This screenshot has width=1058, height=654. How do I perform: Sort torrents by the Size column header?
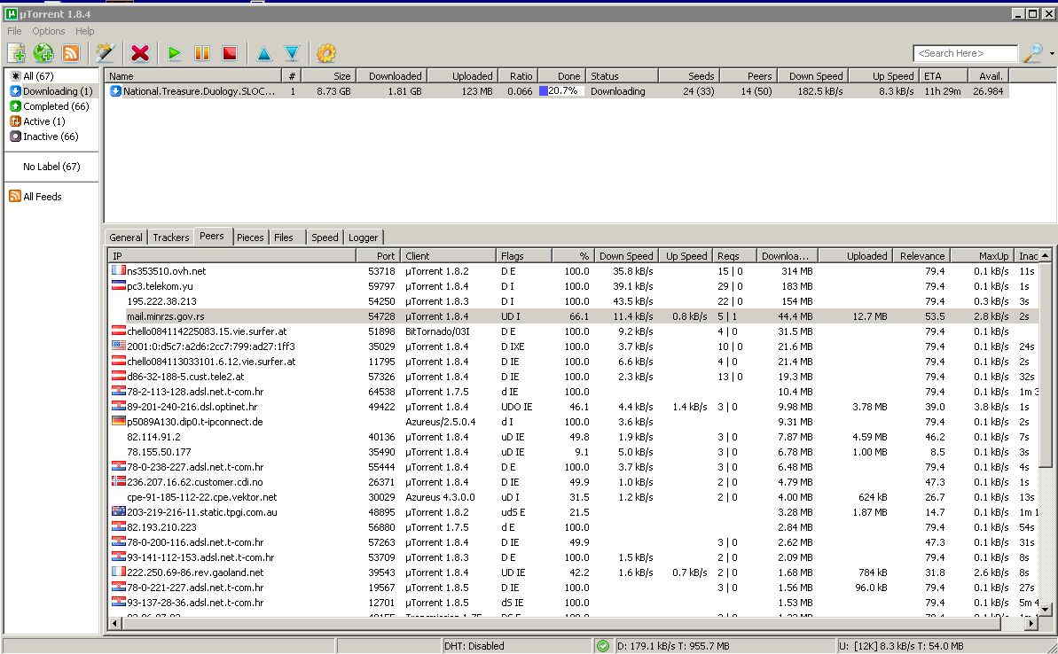tap(328, 76)
